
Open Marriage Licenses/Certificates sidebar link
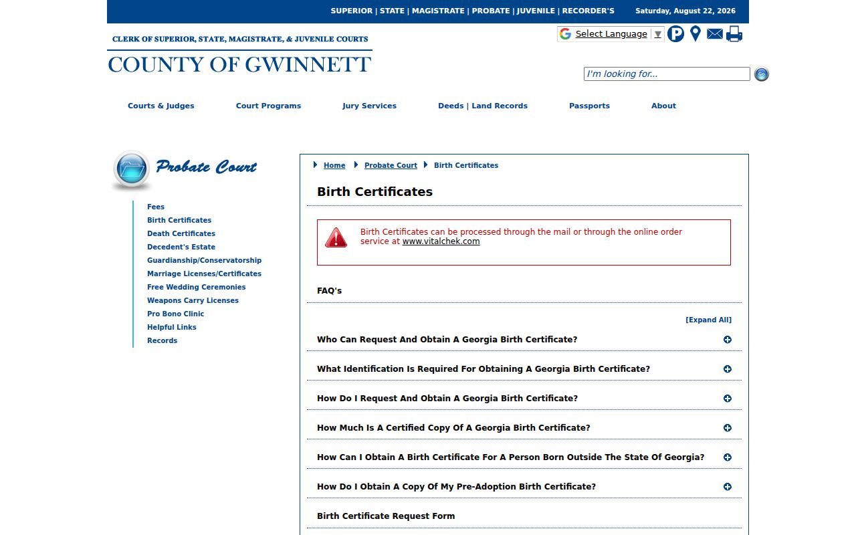click(x=204, y=274)
